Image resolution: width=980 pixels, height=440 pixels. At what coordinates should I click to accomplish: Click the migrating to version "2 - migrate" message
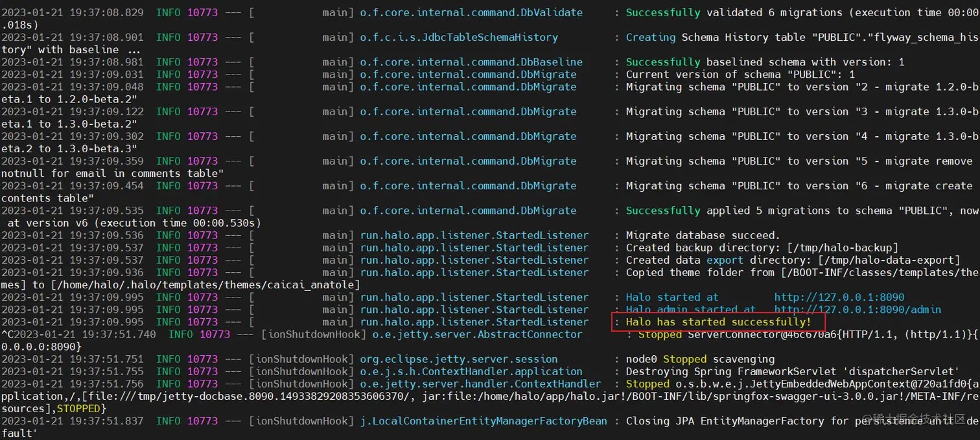pos(802,87)
